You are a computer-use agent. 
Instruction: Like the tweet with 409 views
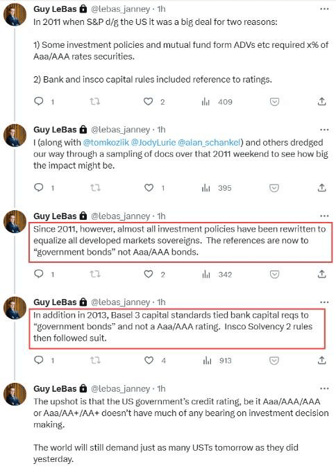[149, 102]
